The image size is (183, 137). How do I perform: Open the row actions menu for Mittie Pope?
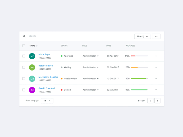[x=156, y=56]
